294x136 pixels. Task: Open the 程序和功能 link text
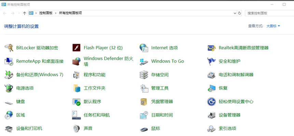[x=95, y=75]
